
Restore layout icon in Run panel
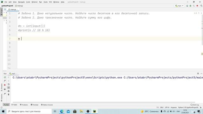[x=5, y=89]
